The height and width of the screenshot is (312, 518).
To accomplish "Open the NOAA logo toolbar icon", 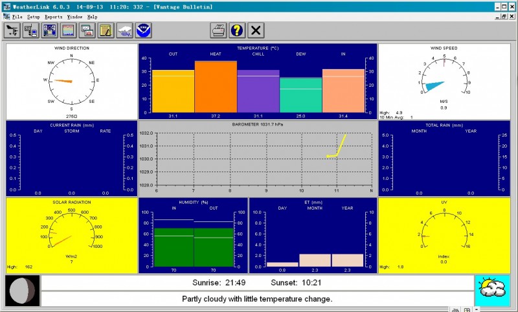I will [x=144, y=30].
